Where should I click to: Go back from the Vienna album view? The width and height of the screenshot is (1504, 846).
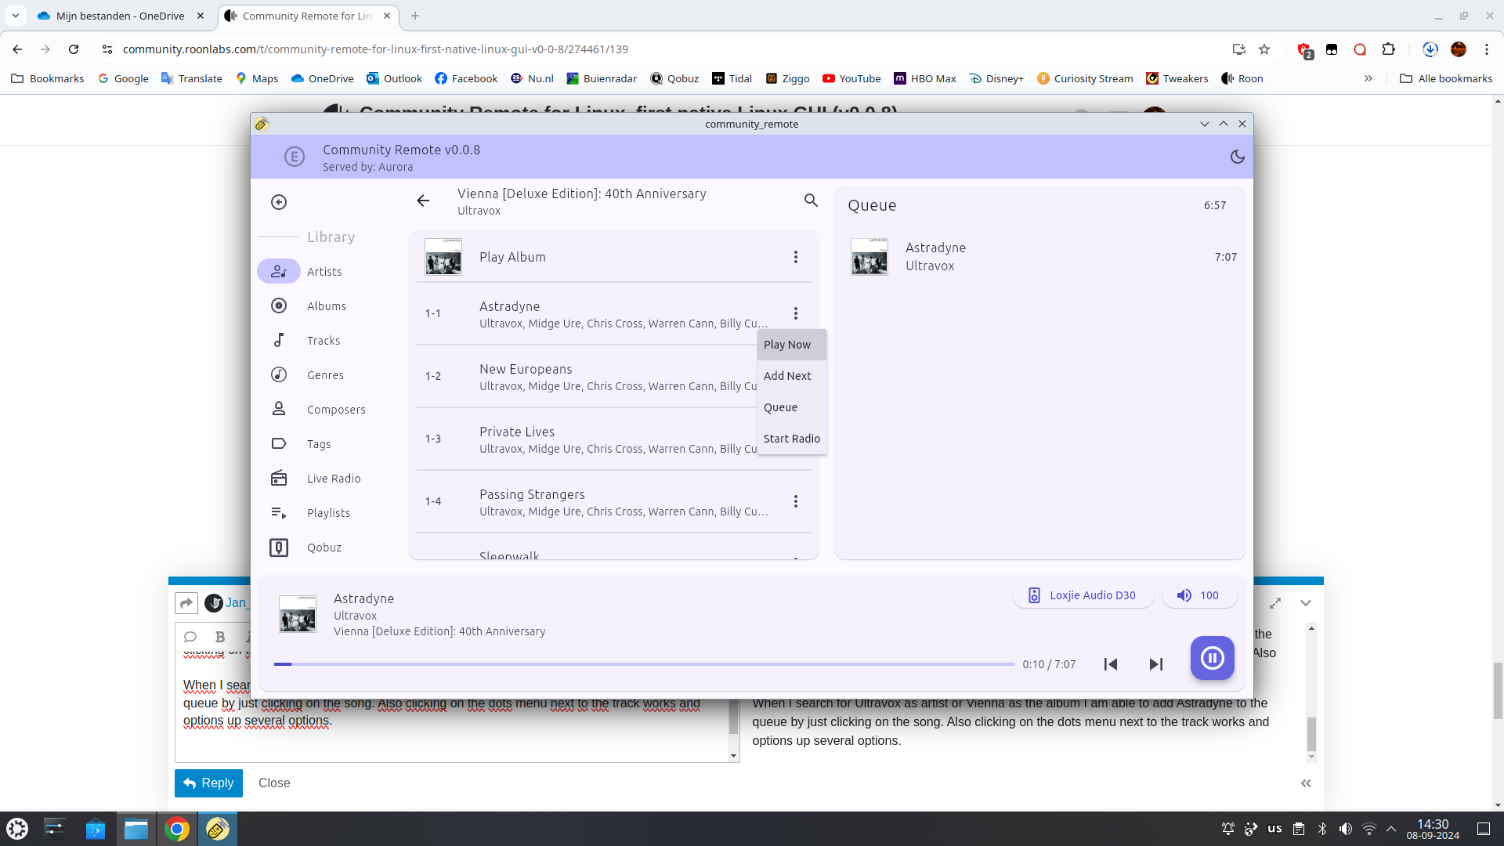click(423, 201)
